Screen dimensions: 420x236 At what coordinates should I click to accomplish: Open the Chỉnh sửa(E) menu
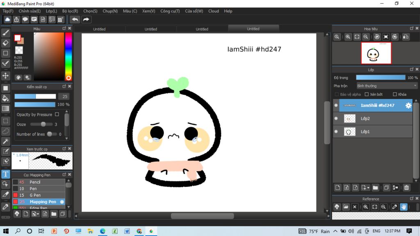click(30, 11)
